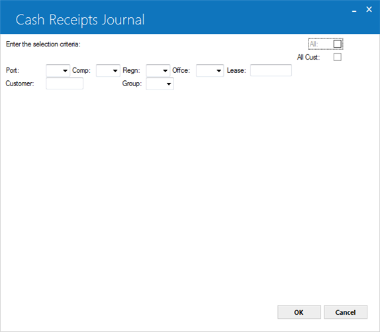This screenshot has width=380, height=332.
Task: Minimize the Cash Receipts Journal window
Action: click(x=354, y=10)
